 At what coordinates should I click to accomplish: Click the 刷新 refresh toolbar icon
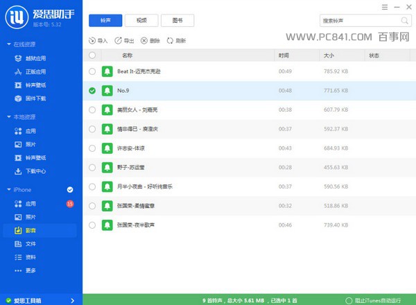tap(169, 41)
